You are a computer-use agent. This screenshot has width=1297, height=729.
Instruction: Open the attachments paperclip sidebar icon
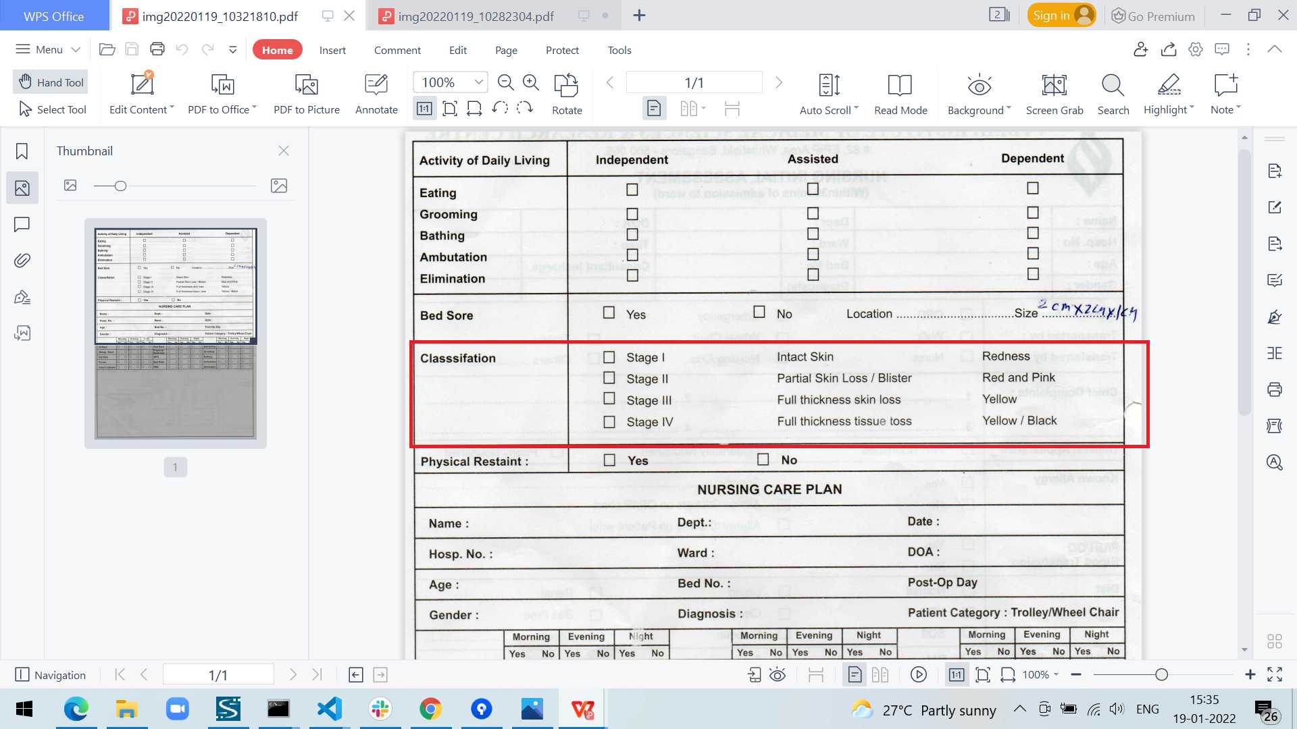coord(22,261)
